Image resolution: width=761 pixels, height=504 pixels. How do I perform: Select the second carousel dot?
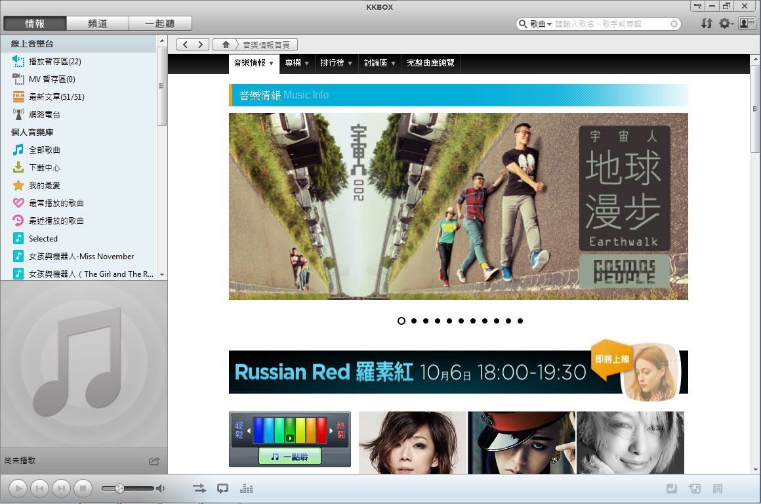coord(413,321)
